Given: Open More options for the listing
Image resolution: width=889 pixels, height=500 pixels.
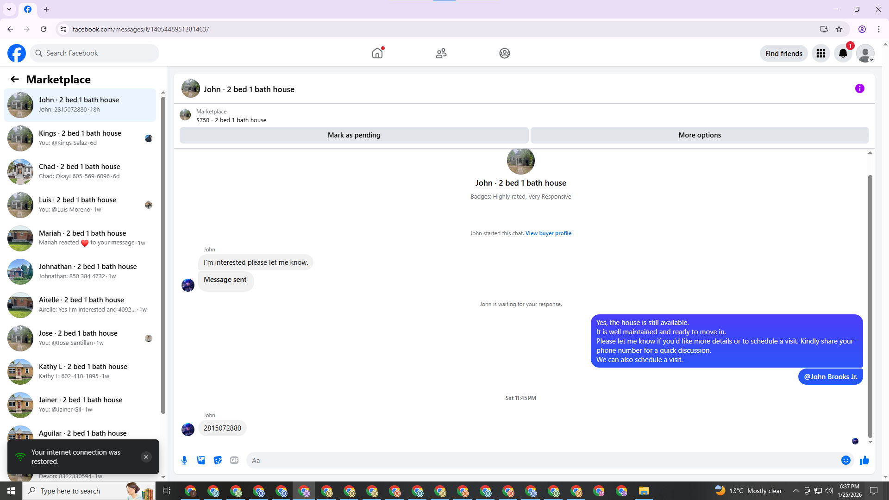Looking at the screenshot, I should pos(700,135).
